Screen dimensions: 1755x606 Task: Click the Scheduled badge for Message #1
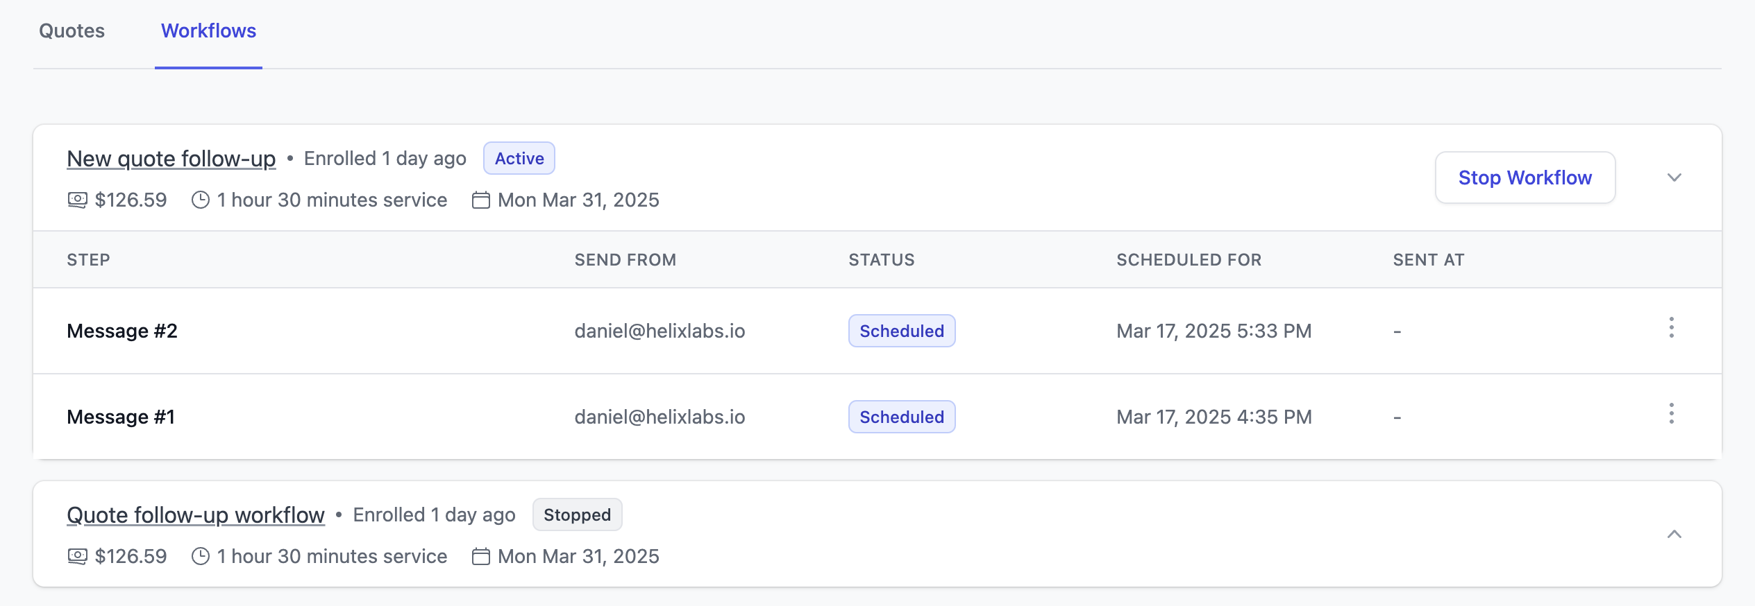902,417
